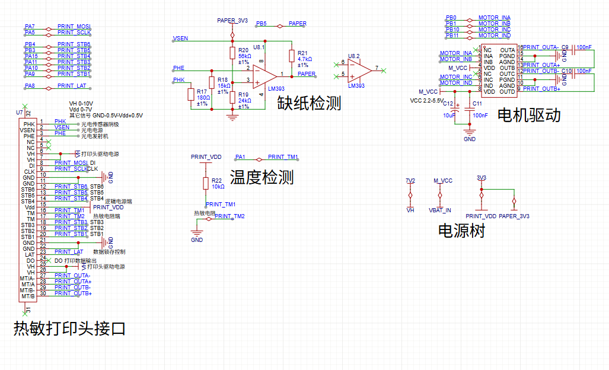The image size is (609, 370).
Task: Click the GND symbol below C12 and C11
Action: click(470, 135)
